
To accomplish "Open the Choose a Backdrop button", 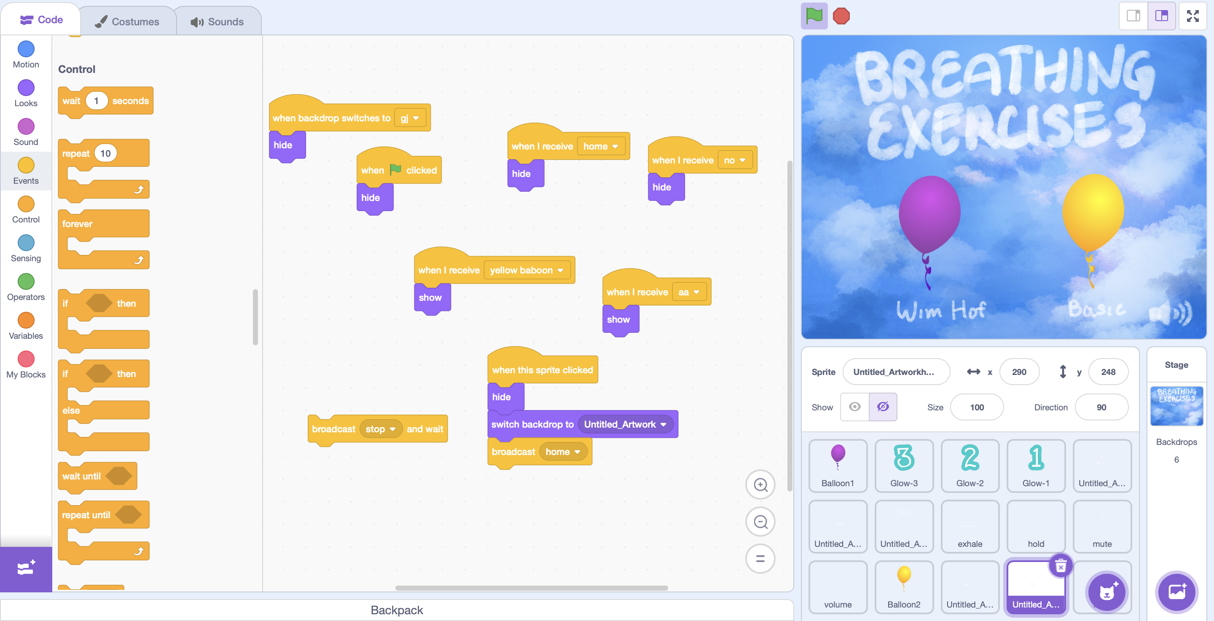I will pos(1176,592).
